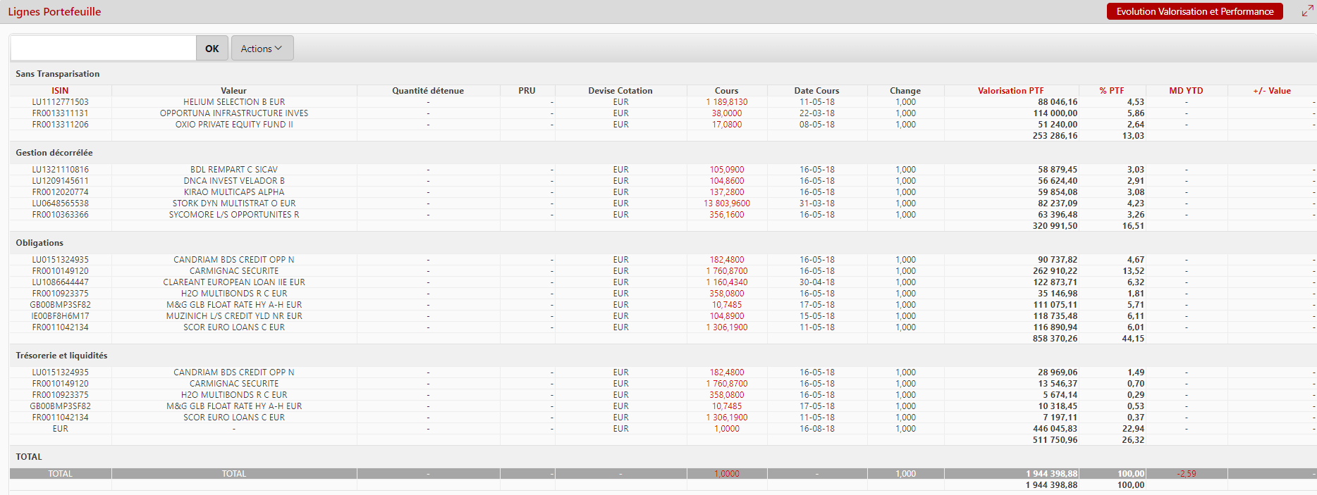Select the SYCOMORE L/S OPPORTUNITES R row
1317x495 pixels.
[234, 215]
